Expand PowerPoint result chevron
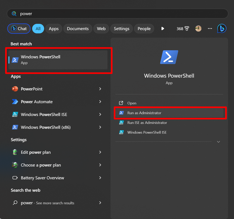Viewport: 234px width, 219px height. 100,89
